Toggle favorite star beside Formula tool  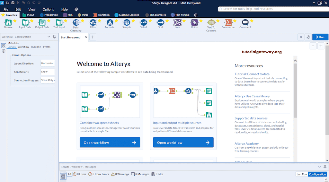(116, 21)
